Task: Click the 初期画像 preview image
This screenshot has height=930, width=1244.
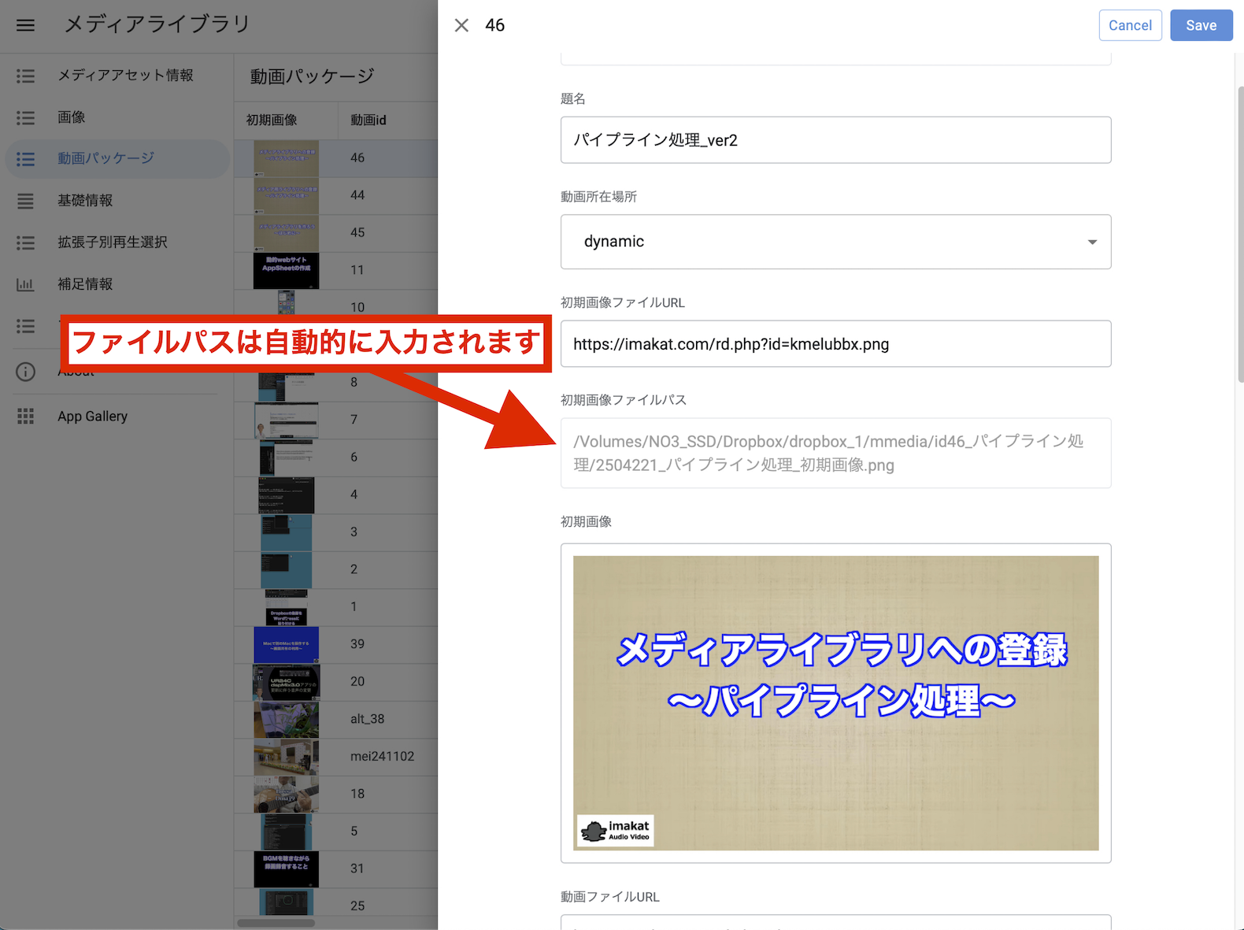Action: [x=835, y=702]
